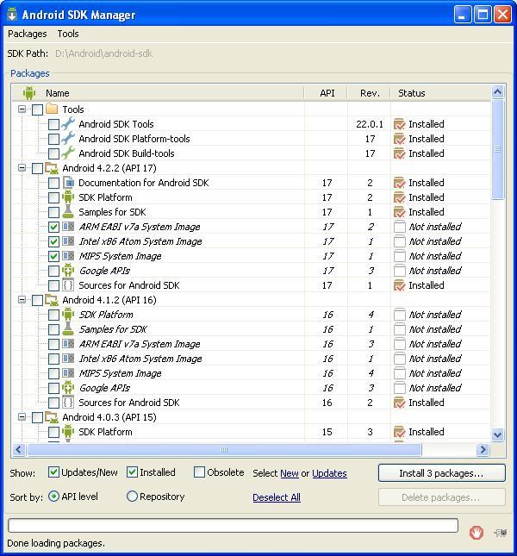Click the Delete packages button
Screen dimensions: 517x556
pos(441,497)
